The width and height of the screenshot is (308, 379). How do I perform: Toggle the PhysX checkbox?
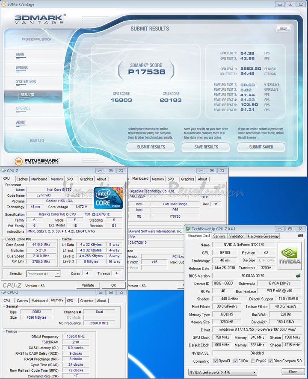pos(253,361)
